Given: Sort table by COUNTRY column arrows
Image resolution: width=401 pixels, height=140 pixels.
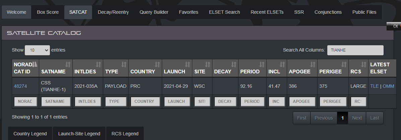Looking at the screenshot, I should 157,64.
